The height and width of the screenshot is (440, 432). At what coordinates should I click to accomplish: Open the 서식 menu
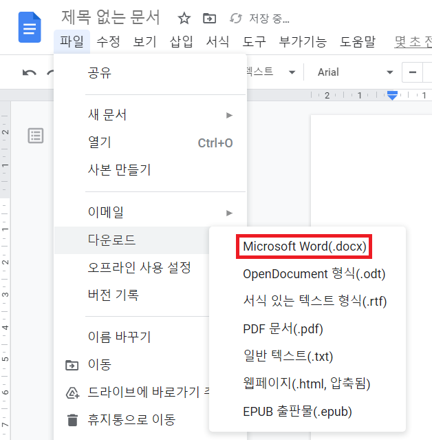(217, 41)
